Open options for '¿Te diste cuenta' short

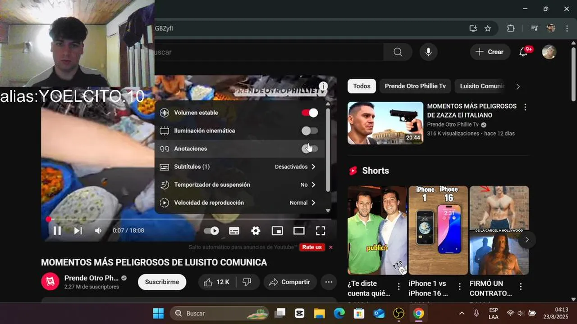(x=398, y=287)
